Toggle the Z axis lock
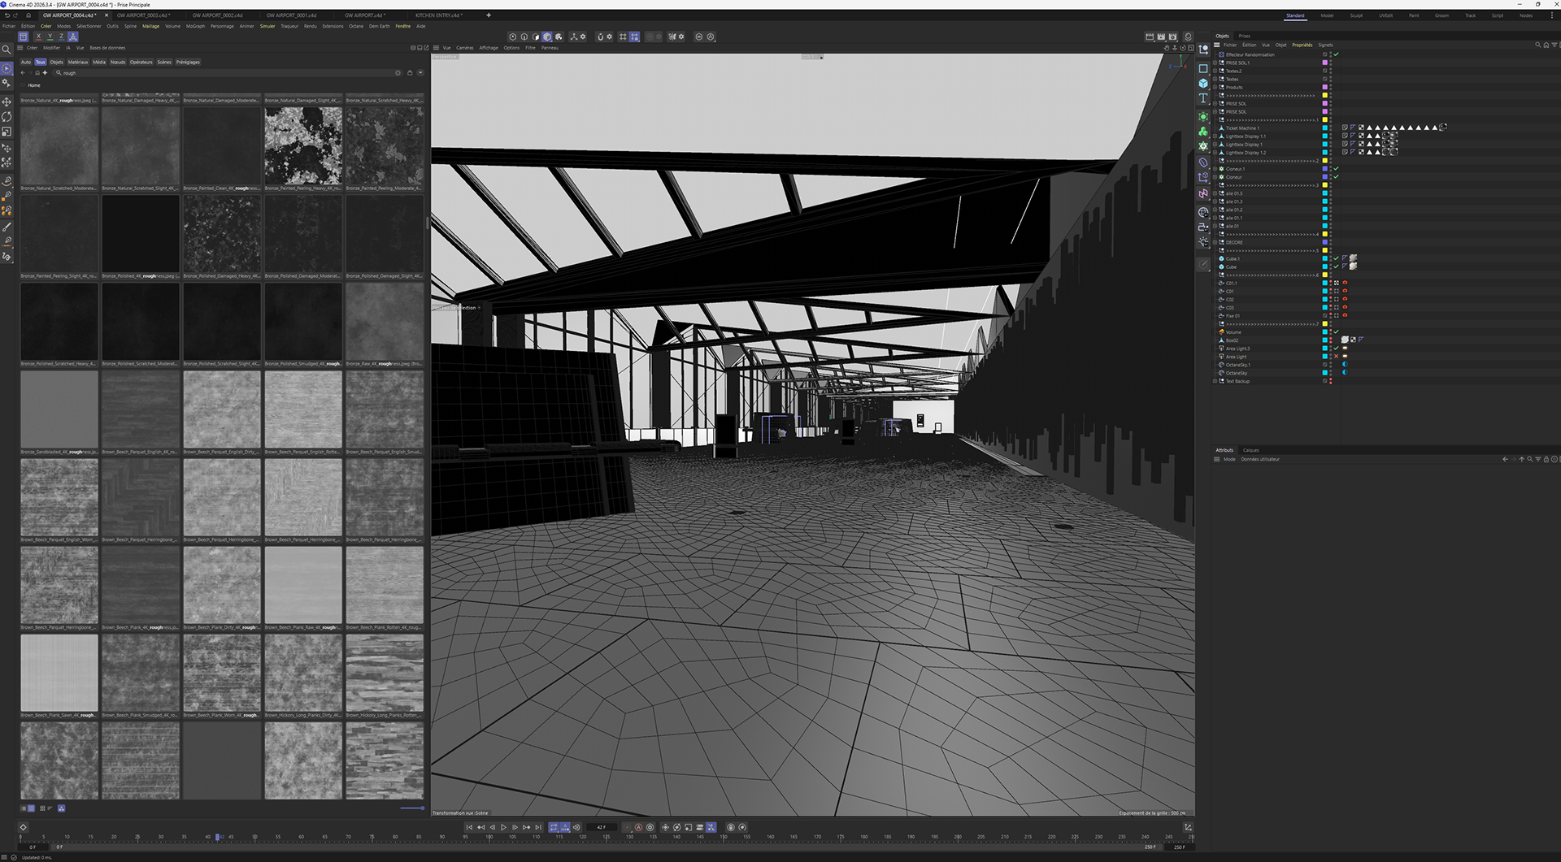 [61, 37]
